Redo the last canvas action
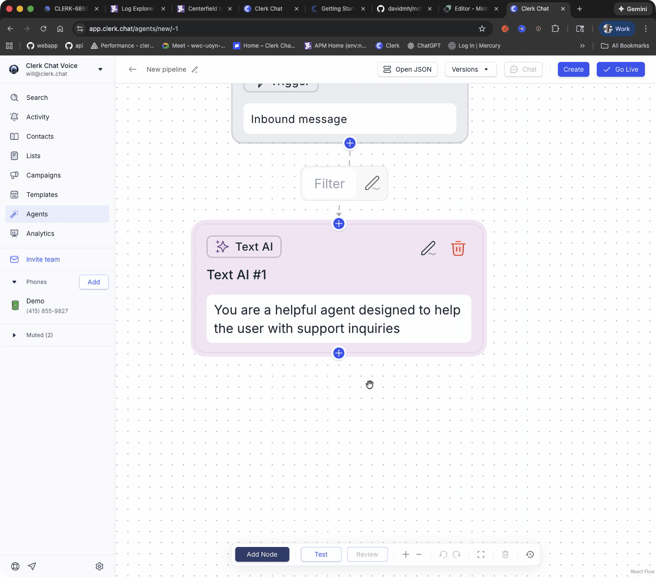This screenshot has height=577, width=656. pyautogui.click(x=457, y=554)
